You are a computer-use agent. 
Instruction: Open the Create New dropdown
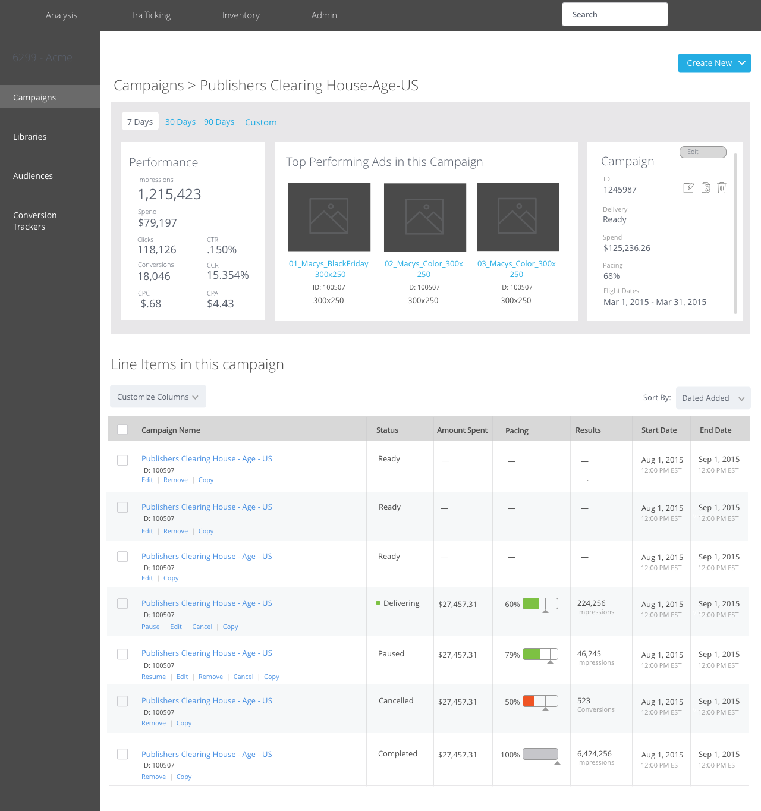point(715,63)
